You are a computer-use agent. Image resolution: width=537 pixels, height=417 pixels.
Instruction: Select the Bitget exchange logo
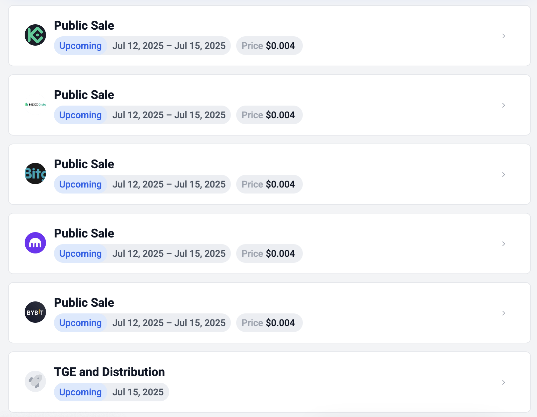[x=35, y=174]
